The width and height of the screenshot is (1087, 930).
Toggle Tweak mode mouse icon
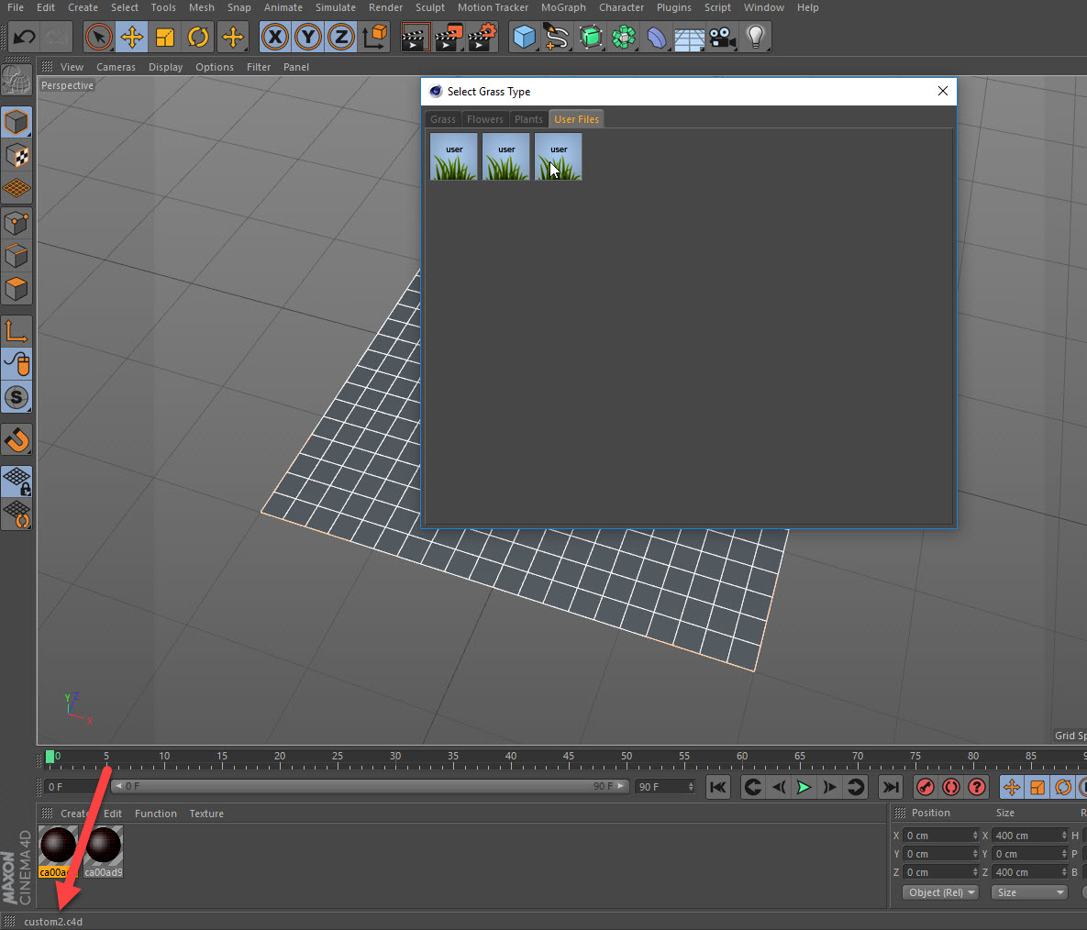point(17,364)
